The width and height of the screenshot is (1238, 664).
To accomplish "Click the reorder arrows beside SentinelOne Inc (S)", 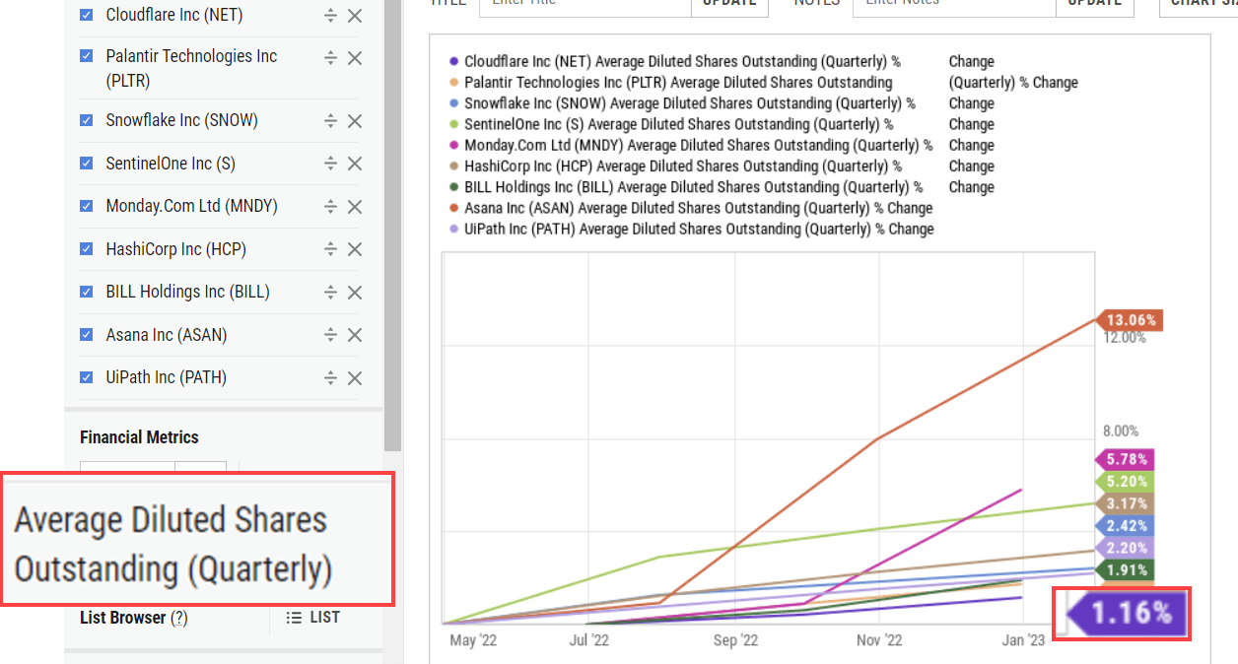I will pyautogui.click(x=331, y=165).
